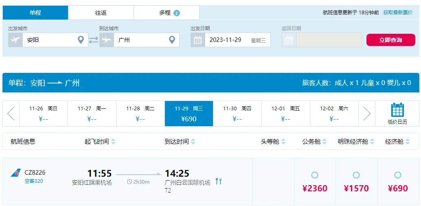The width and height of the screenshot is (421, 206).
Task: Click the multi-trip info icon
Action: click(177, 13)
